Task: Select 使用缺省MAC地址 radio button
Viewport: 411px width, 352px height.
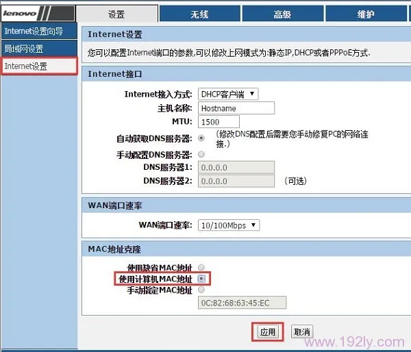Action: 201,267
